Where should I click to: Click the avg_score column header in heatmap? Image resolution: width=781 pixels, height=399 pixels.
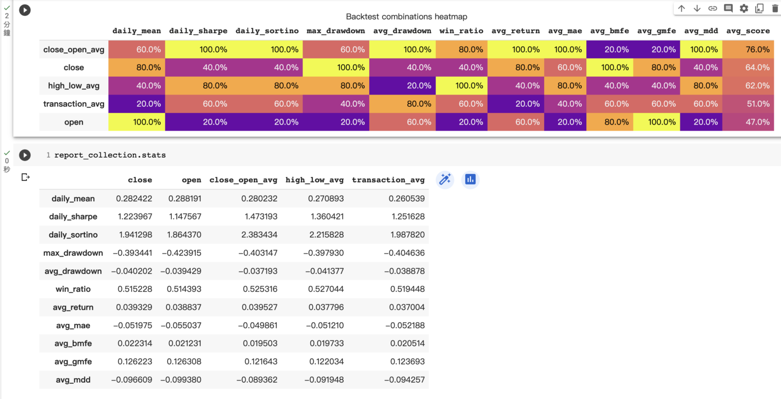coord(747,31)
